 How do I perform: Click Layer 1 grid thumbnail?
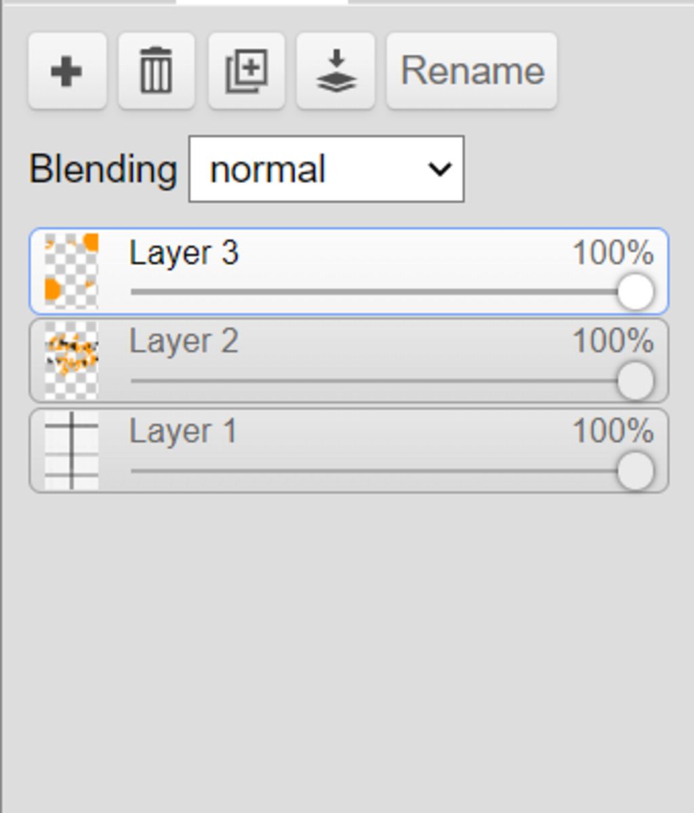(x=72, y=450)
